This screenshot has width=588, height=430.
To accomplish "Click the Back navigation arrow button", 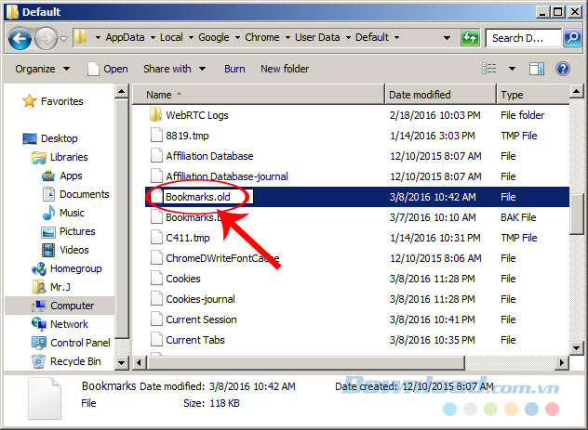I will tap(20, 38).
